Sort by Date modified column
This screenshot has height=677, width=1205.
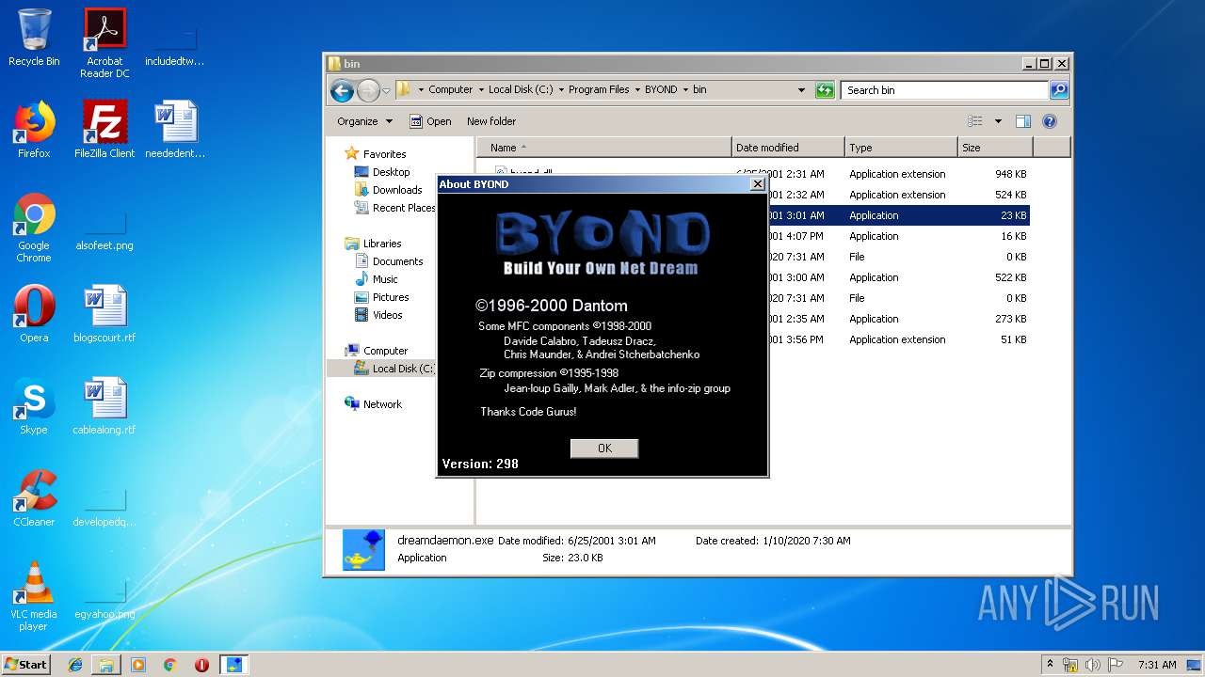[x=788, y=148]
